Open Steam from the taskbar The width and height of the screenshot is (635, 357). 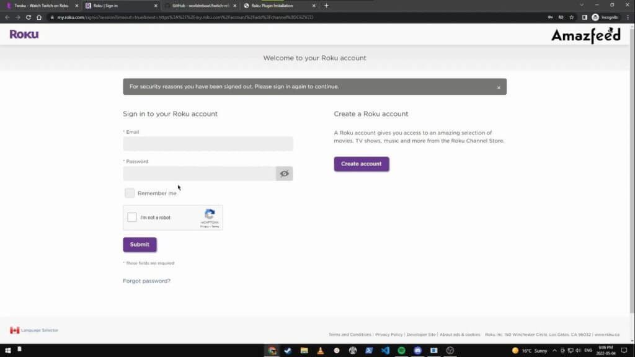pyautogui.click(x=288, y=351)
